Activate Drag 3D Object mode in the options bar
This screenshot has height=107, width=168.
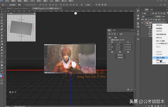(99, 5)
